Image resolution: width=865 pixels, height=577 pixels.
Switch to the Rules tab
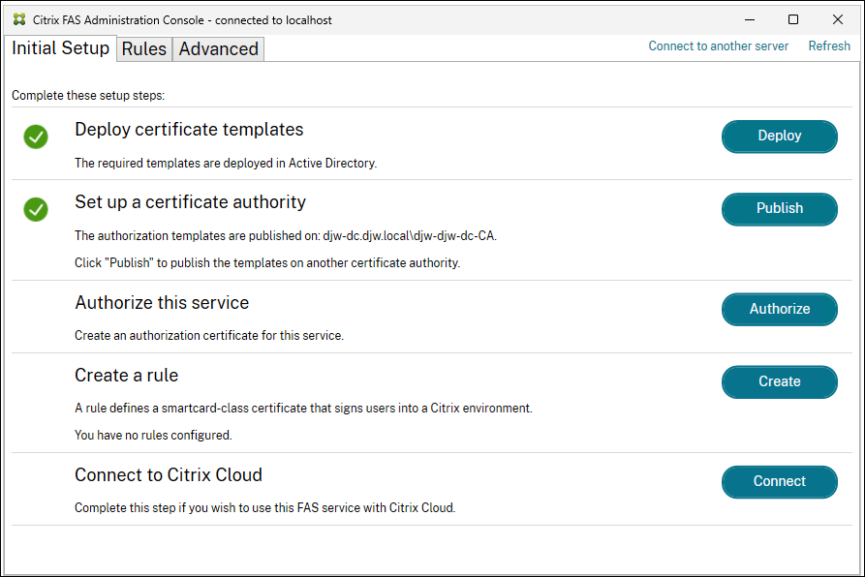tap(143, 48)
